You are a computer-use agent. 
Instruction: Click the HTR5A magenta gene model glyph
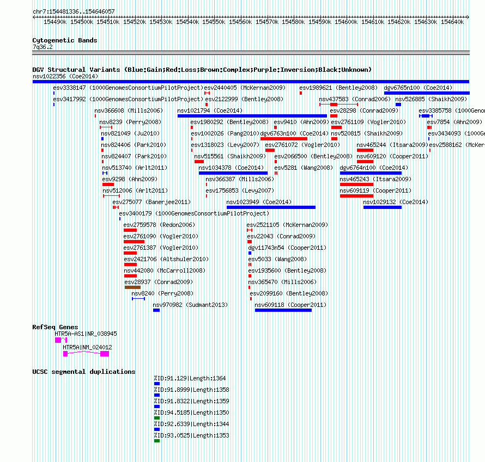coord(86,354)
